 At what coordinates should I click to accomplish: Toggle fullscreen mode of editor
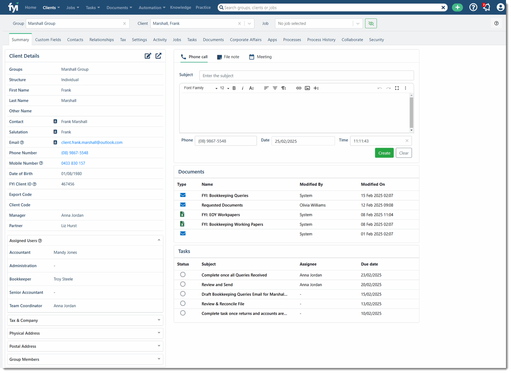(397, 88)
